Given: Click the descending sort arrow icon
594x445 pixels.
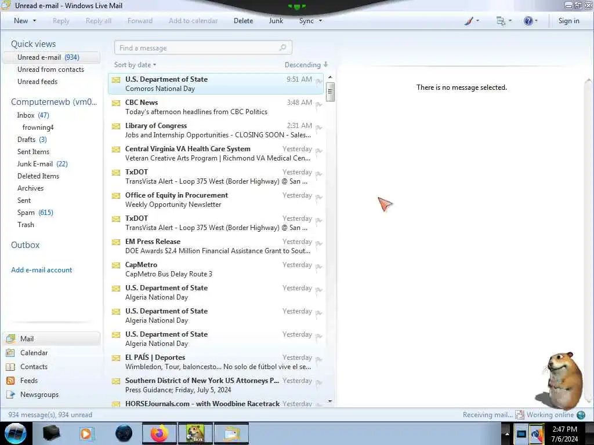Looking at the screenshot, I should [325, 64].
